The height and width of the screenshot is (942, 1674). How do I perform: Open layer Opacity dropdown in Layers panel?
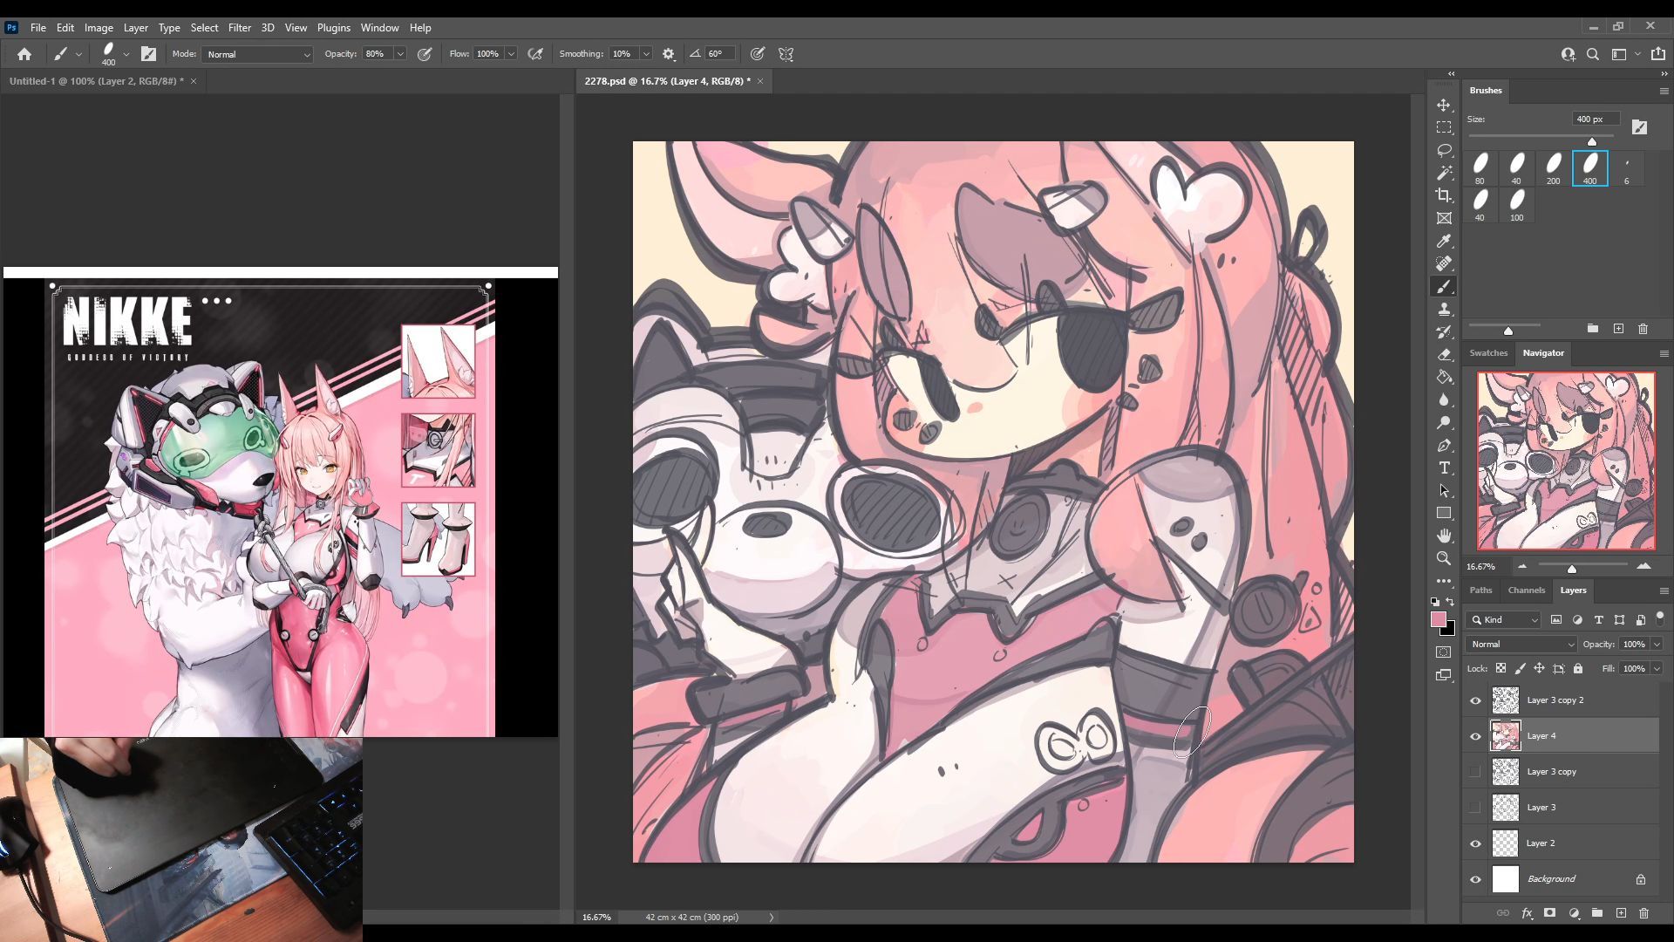click(1656, 645)
